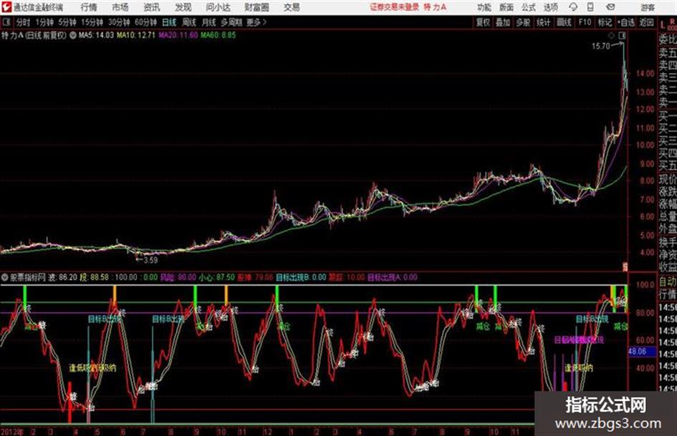Click the mobile phone icon
This screenshot has height=436, width=677.
590,7
